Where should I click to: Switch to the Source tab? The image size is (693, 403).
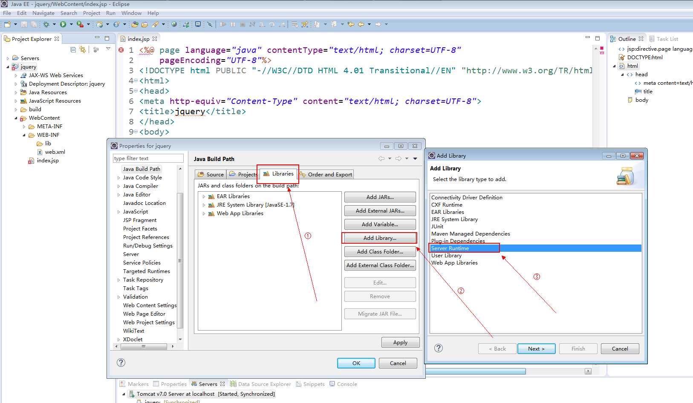[211, 174]
